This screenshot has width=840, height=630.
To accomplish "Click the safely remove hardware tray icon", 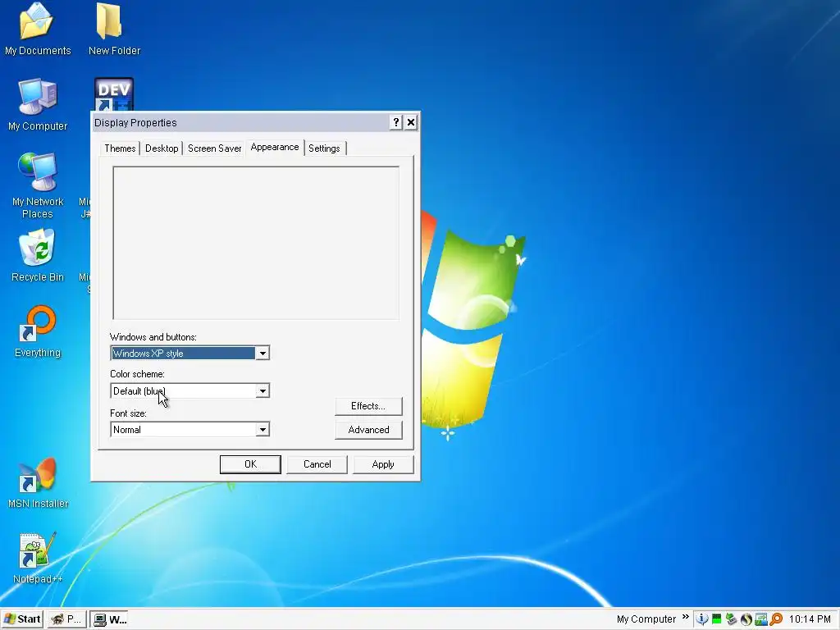I will [731, 619].
